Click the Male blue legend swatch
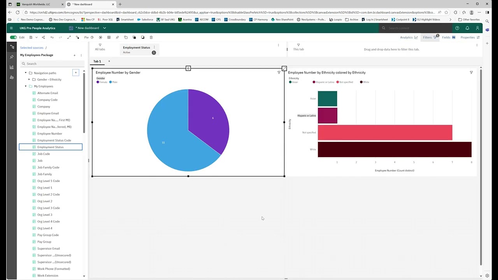The width and height of the screenshot is (498, 280). [x=110, y=82]
